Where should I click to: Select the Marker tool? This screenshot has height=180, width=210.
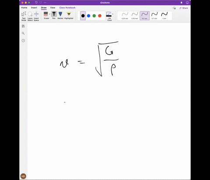click(60, 15)
